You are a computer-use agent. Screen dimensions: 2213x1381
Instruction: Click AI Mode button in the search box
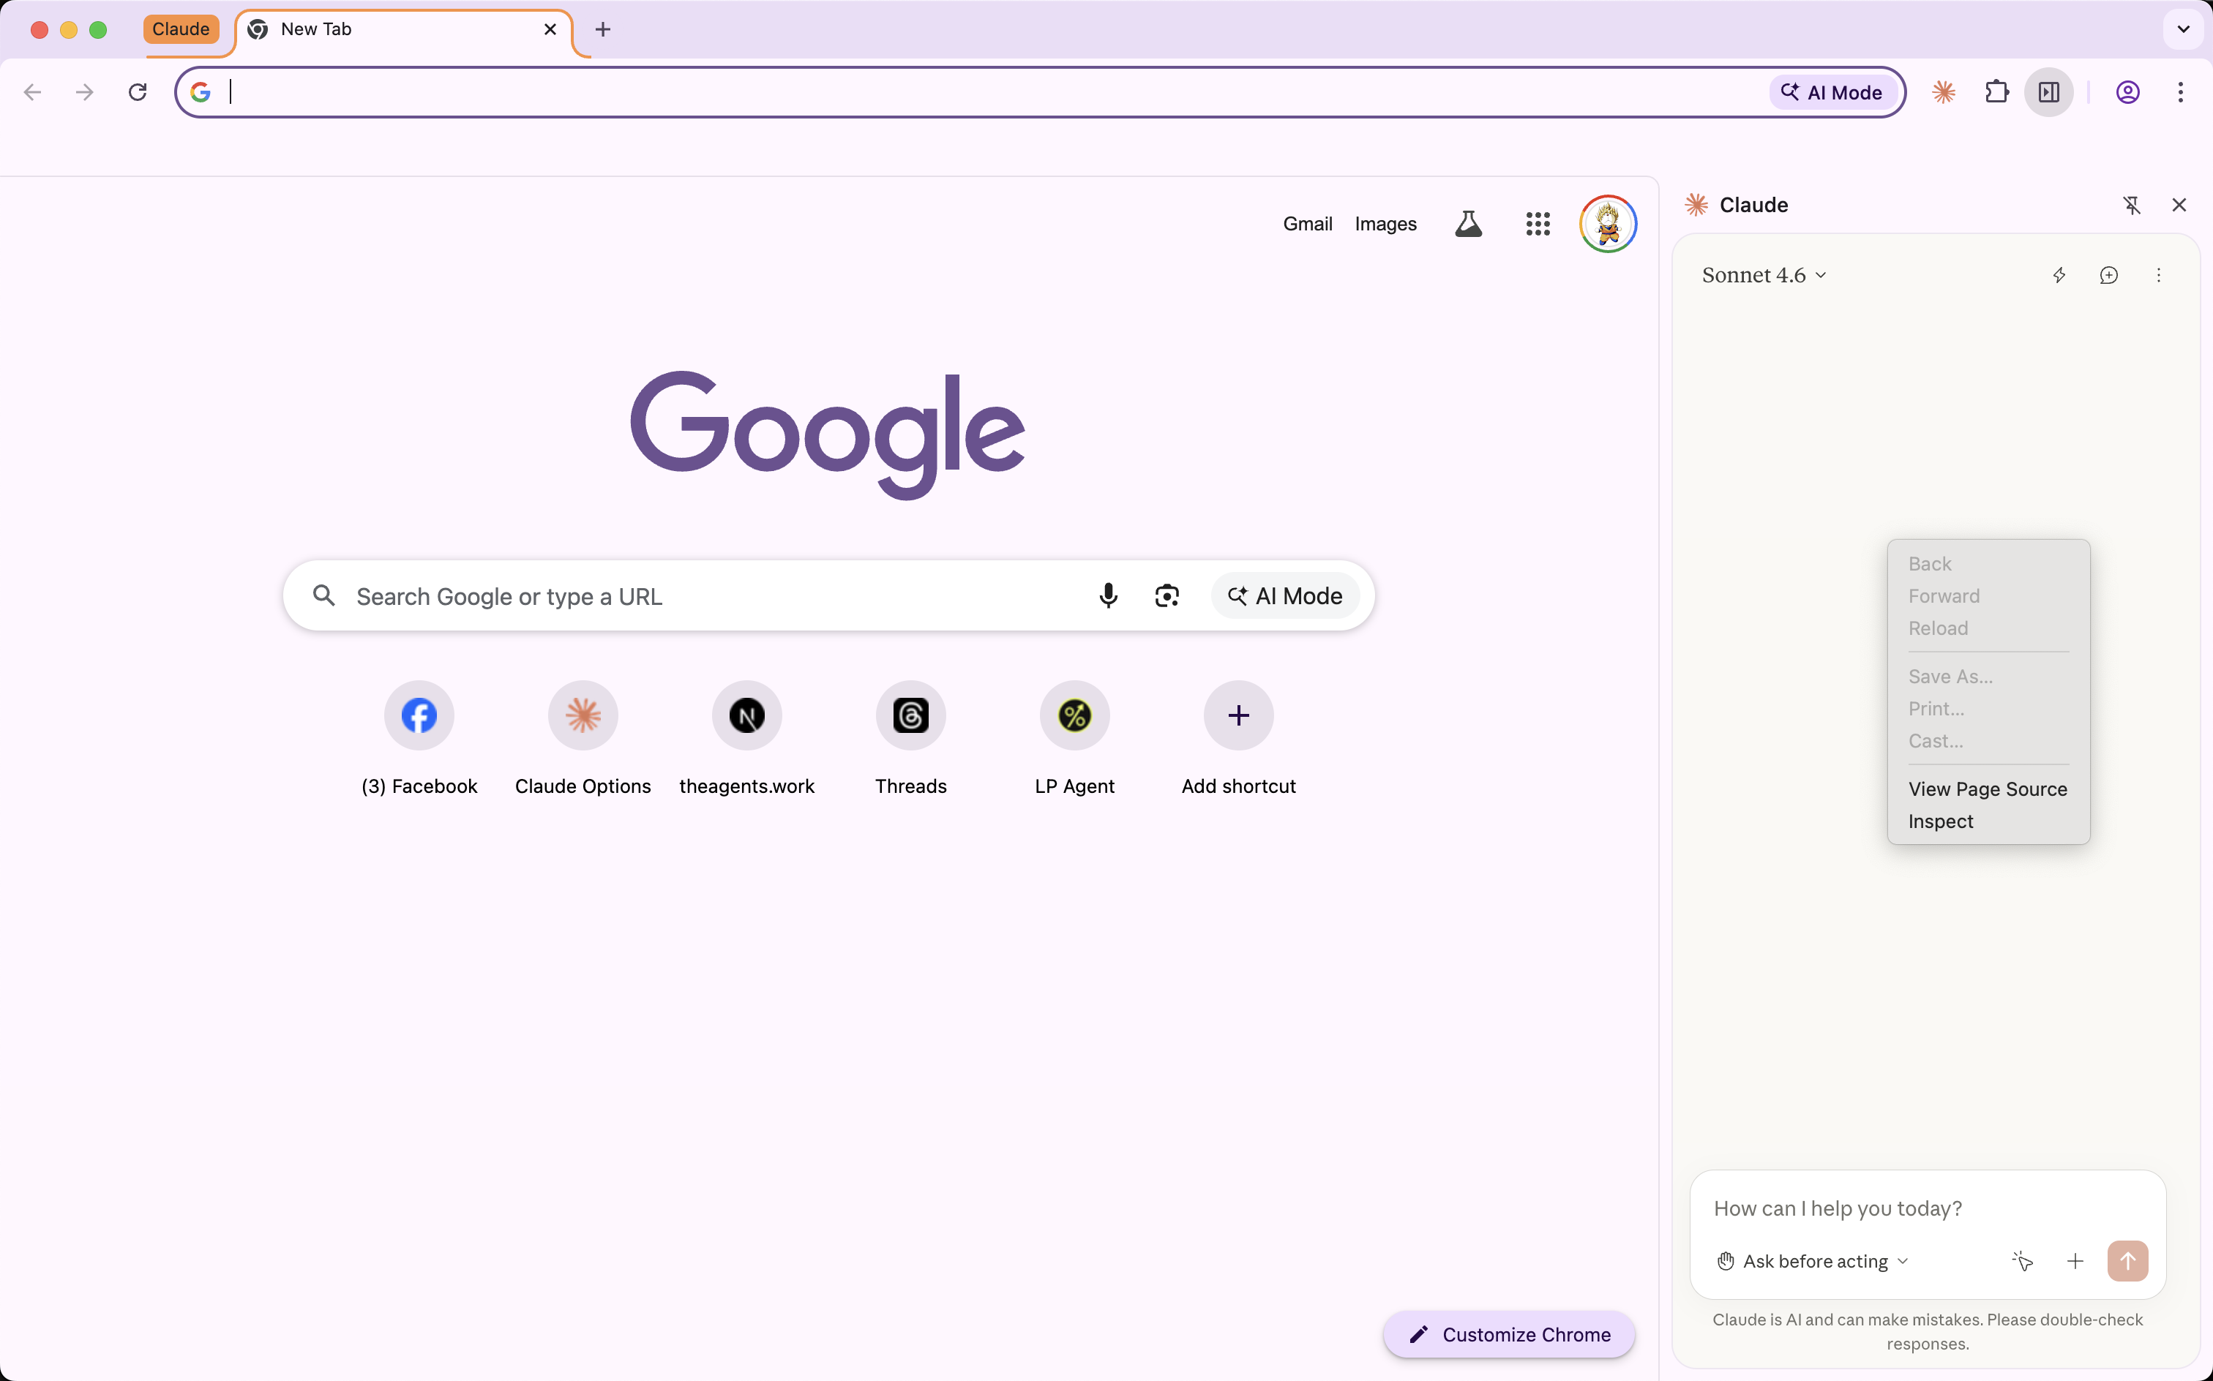(1284, 596)
